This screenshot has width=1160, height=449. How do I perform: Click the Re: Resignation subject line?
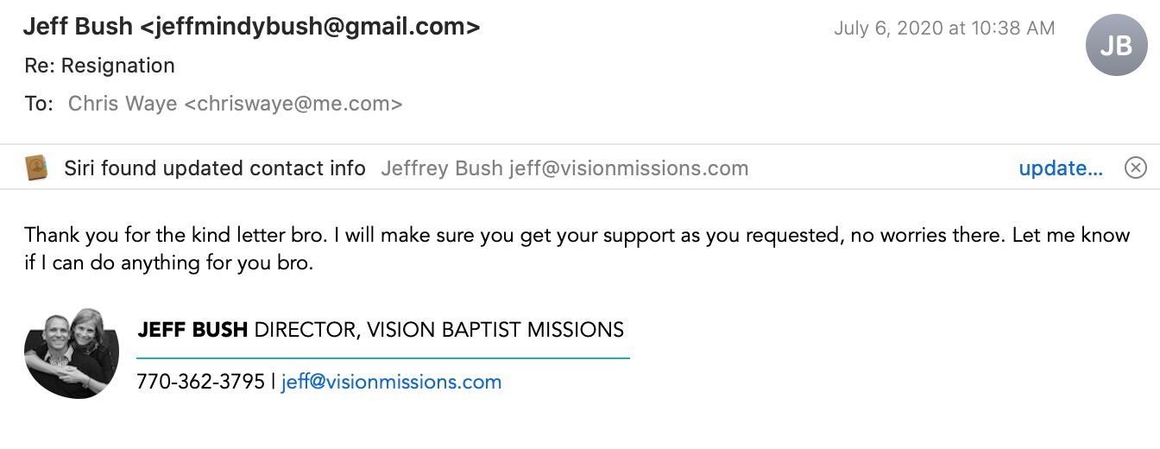[99, 66]
